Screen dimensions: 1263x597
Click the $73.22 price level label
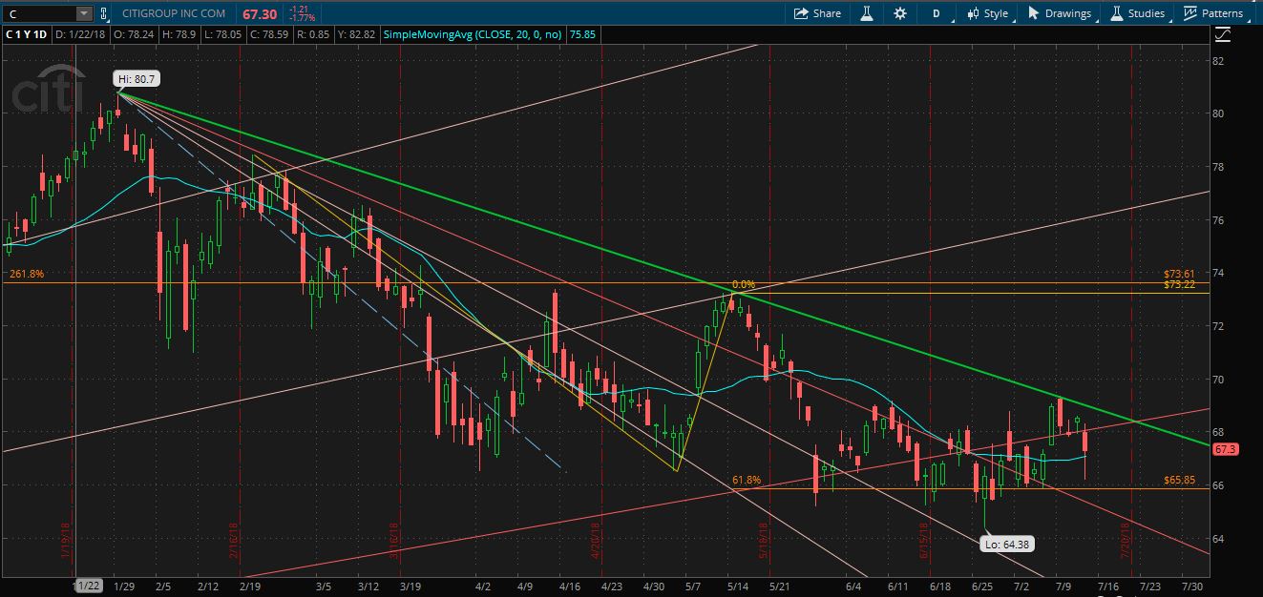(x=1179, y=284)
